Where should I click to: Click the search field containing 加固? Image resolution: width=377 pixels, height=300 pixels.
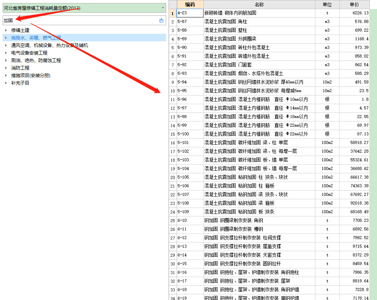tap(79, 20)
